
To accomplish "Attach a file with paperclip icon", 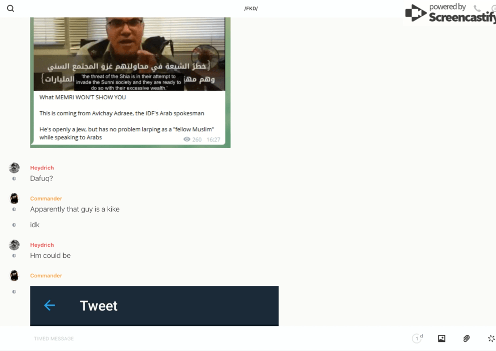I will [x=466, y=338].
